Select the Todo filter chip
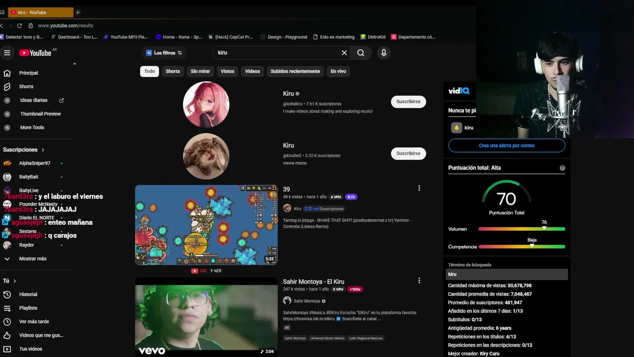The height and width of the screenshot is (357, 634). coord(150,71)
